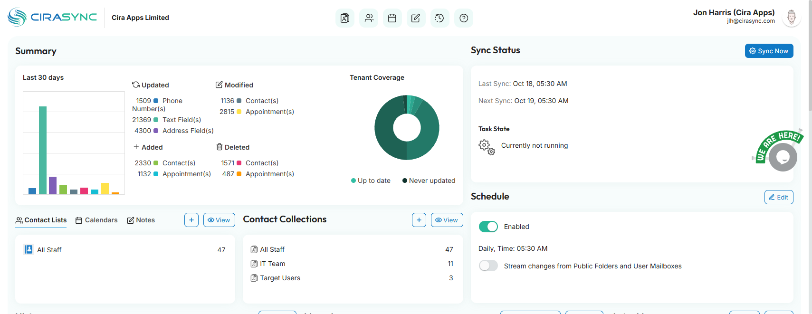Viewport: 812px width, 314px height.
Task: Click the tall green Text Fields bar
Action: coord(43,150)
